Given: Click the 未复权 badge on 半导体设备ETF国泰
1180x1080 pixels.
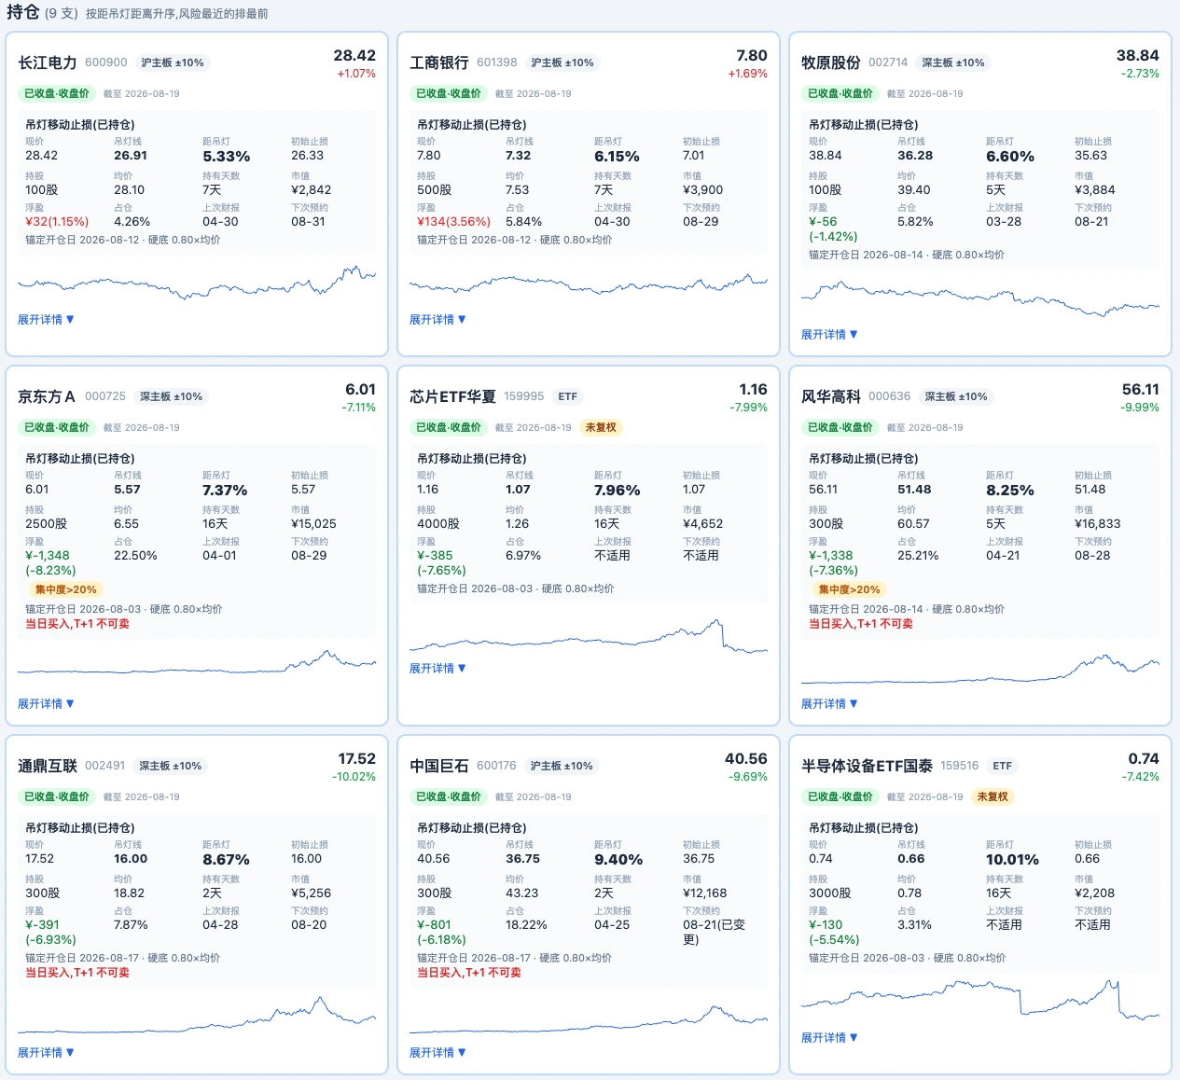Looking at the screenshot, I should (993, 796).
